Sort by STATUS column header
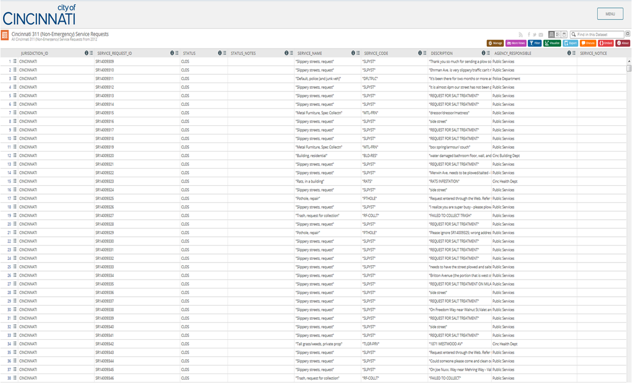The height and width of the screenshot is (383, 632). (x=189, y=53)
